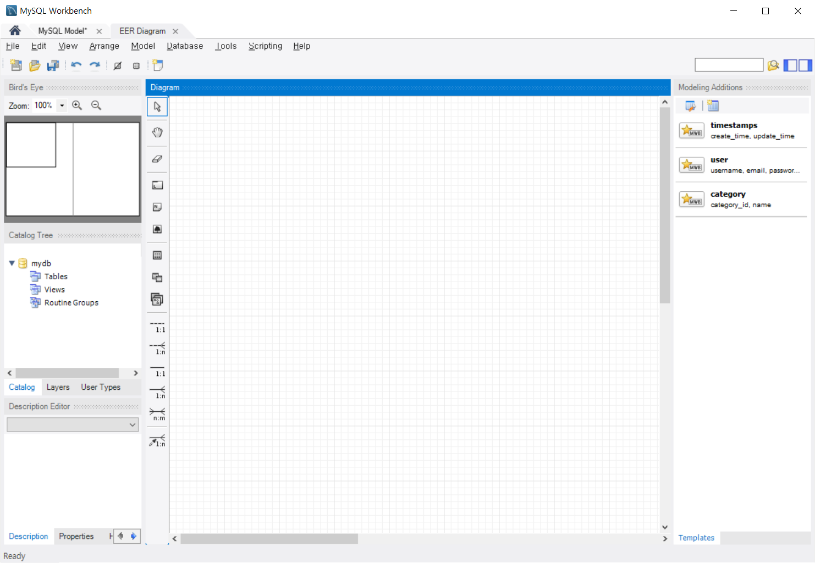Switch to the MySQL Model tab

point(62,31)
